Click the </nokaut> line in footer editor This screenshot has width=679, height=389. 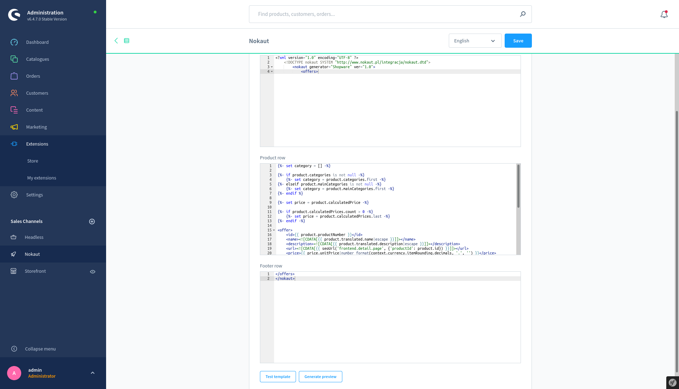point(285,279)
